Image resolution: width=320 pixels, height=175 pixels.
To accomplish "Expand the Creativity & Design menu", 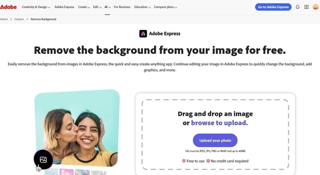I will click(x=36, y=7).
